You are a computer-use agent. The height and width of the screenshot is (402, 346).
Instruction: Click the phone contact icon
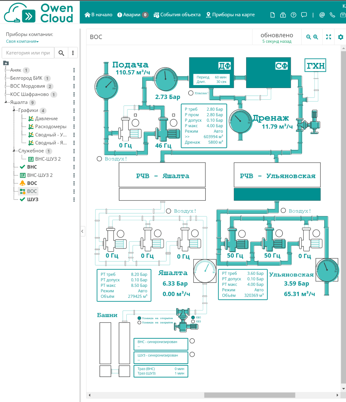(332, 15)
